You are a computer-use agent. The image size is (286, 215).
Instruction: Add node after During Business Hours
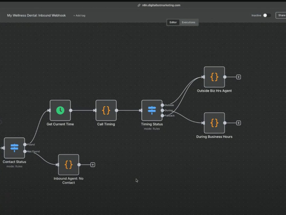coord(239,123)
